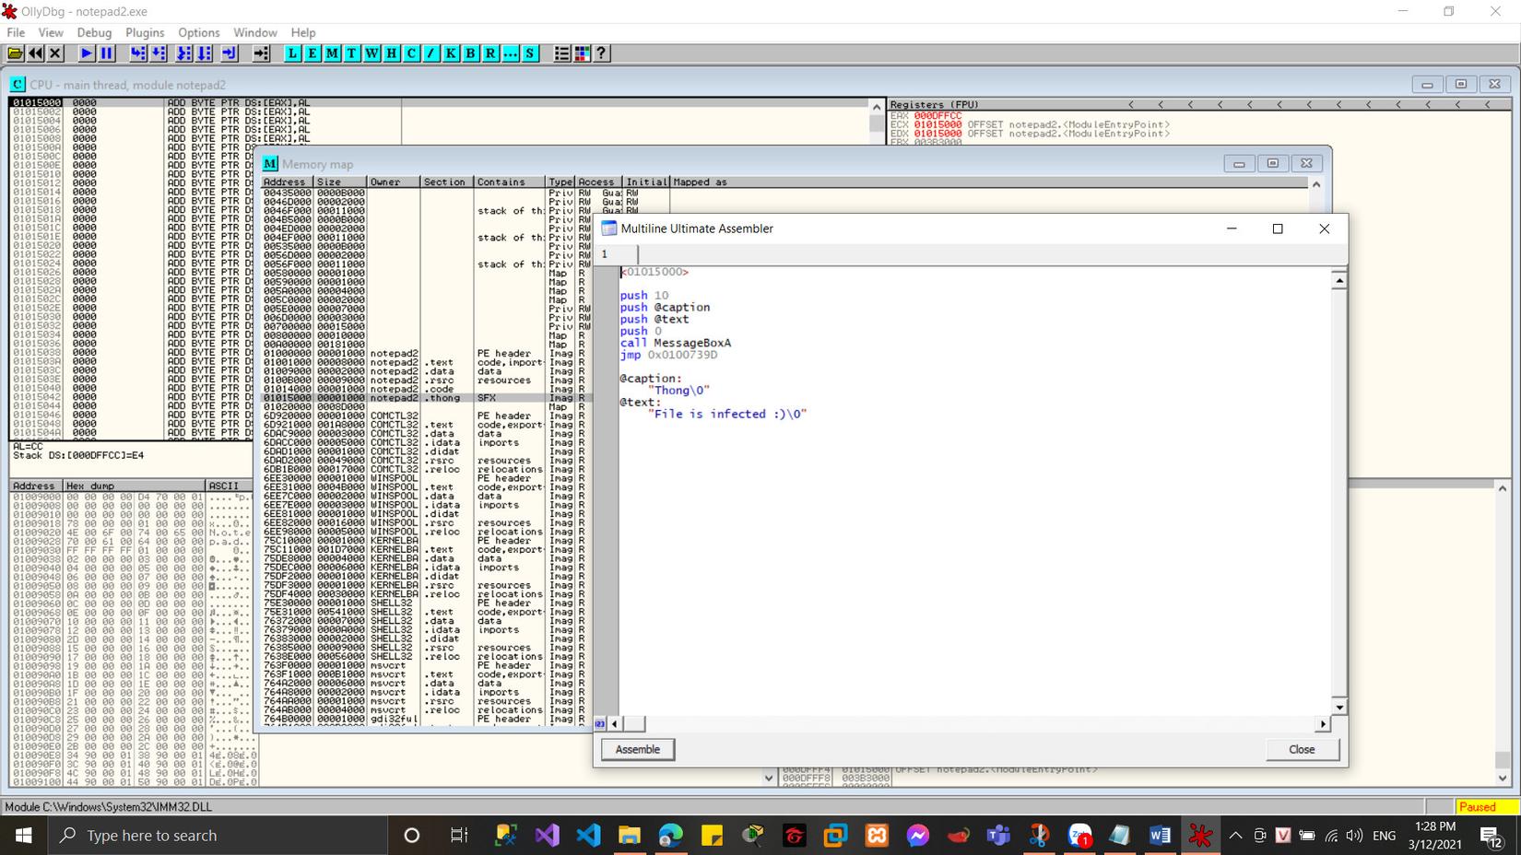Viewport: 1521px width, 855px height.
Task: Toggle line numbers icon in assembler window
Action: [600, 724]
